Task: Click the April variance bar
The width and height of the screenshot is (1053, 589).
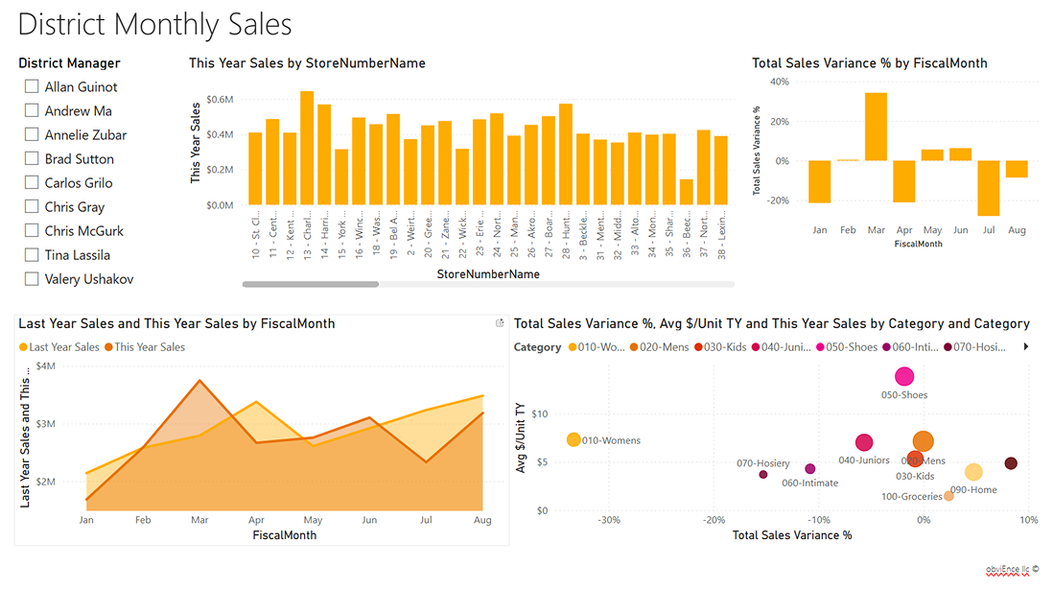Action: (904, 181)
